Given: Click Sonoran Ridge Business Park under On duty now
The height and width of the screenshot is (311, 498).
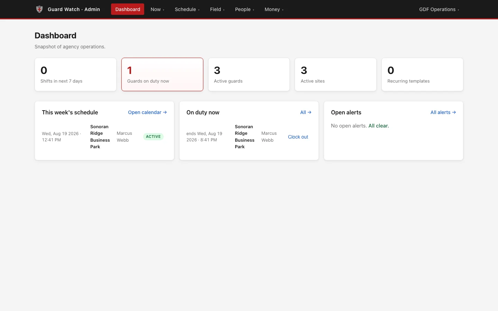Looking at the screenshot, I should pyautogui.click(x=245, y=137).
